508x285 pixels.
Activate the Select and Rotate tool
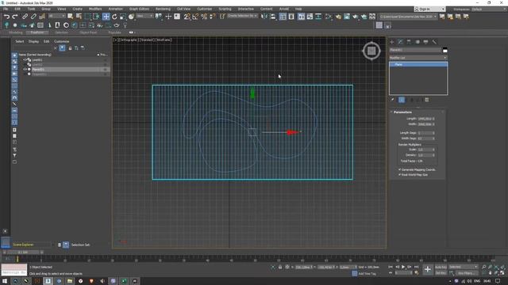(114, 17)
